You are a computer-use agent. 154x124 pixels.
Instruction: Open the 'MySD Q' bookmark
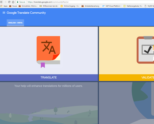pyautogui.click(x=149, y=6)
